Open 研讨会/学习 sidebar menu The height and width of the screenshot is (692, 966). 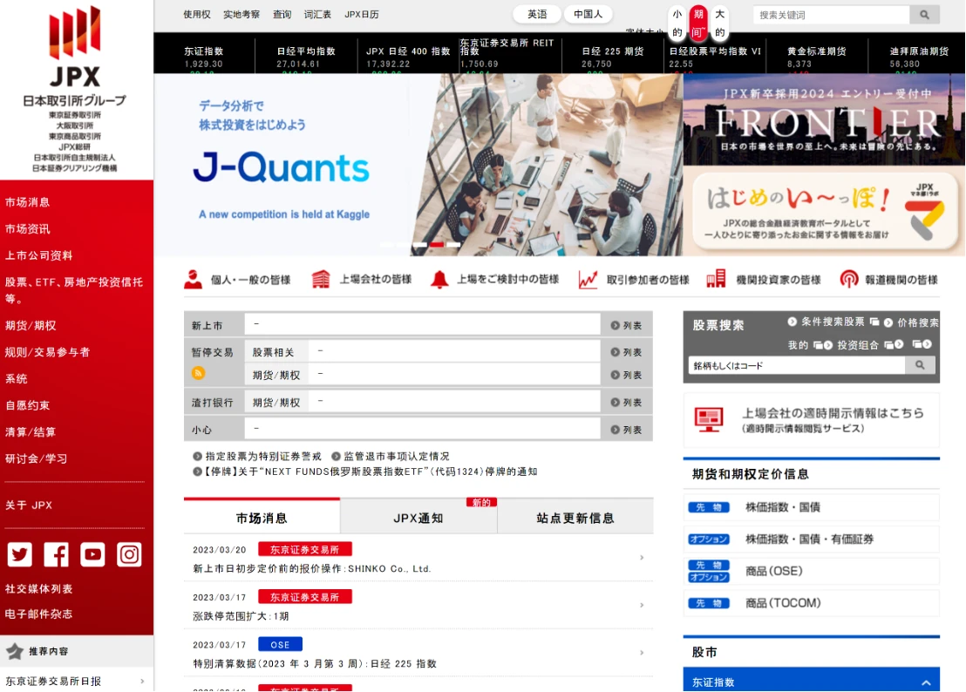click(37, 458)
